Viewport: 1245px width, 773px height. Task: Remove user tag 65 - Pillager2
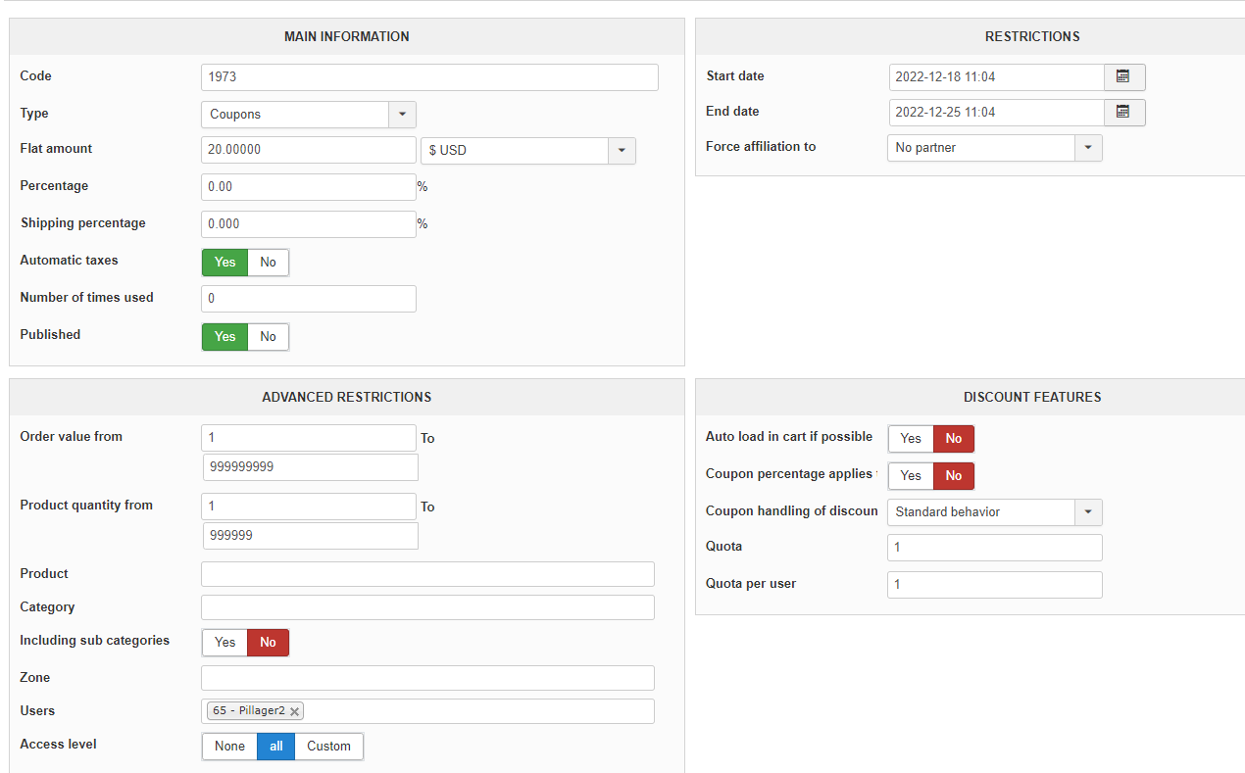click(x=294, y=711)
